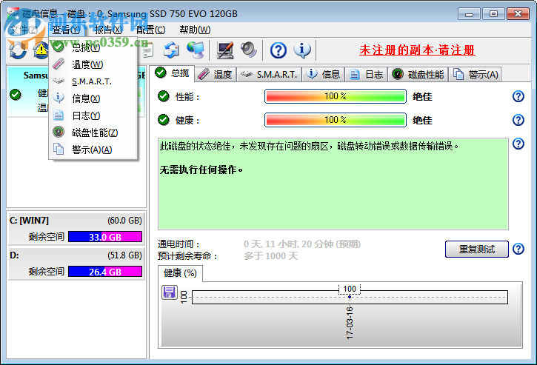Choose 日志(Y) from the dropdown menu
Viewport: 537px width, 365px height.
point(93,115)
